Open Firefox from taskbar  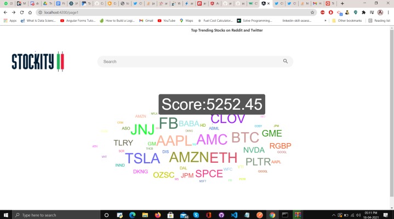point(158,215)
